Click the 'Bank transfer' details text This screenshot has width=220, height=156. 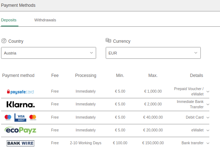[x=193, y=143]
